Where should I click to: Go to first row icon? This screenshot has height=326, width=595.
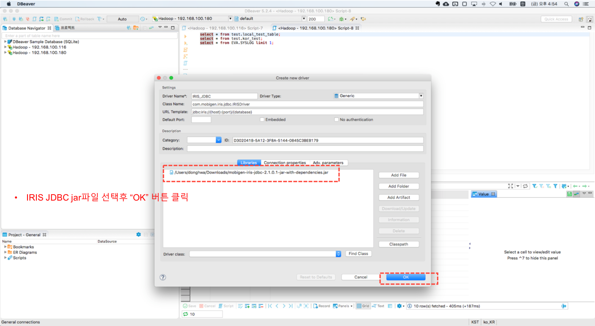[270, 306]
